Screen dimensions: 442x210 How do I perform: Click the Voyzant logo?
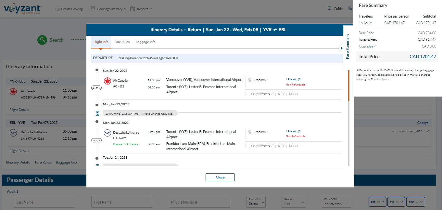(22, 8)
